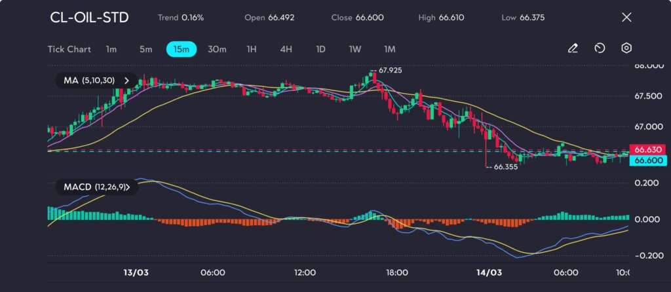671x292 pixels.
Task: Expand the MA (5,10,30) indicator
Action: pyautogui.click(x=97, y=81)
